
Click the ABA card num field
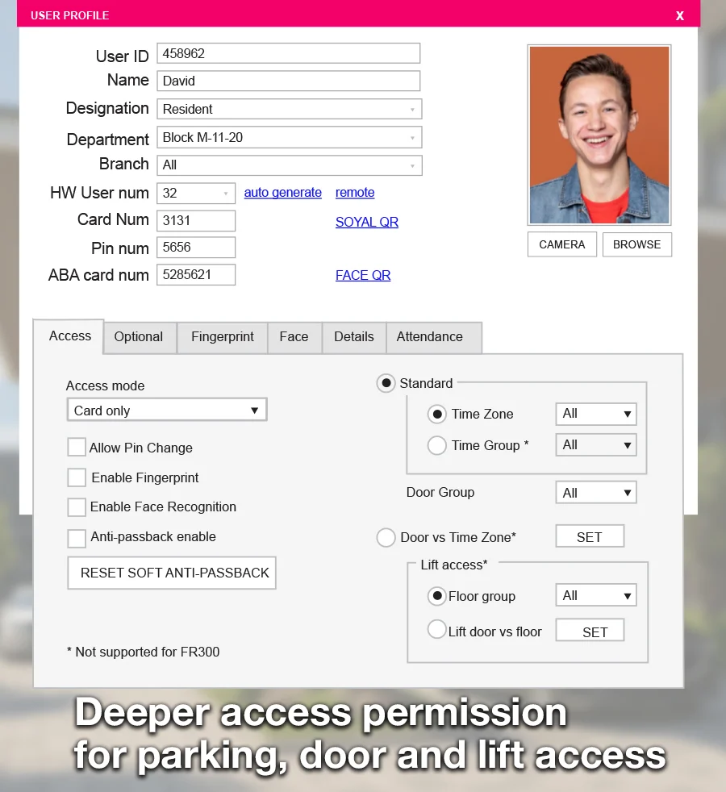point(196,275)
